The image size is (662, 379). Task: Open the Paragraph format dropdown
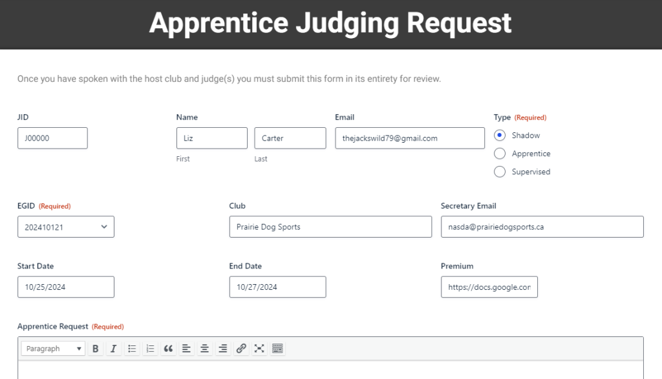coord(53,349)
